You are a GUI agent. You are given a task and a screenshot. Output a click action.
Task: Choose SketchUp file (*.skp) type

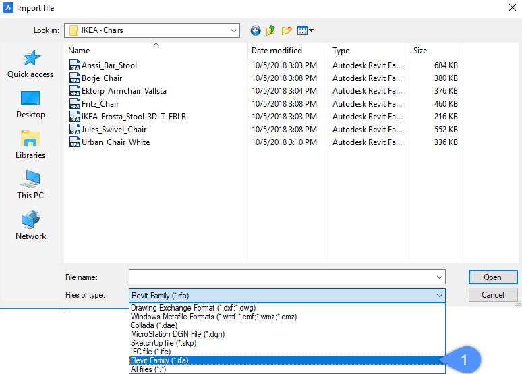click(x=165, y=343)
